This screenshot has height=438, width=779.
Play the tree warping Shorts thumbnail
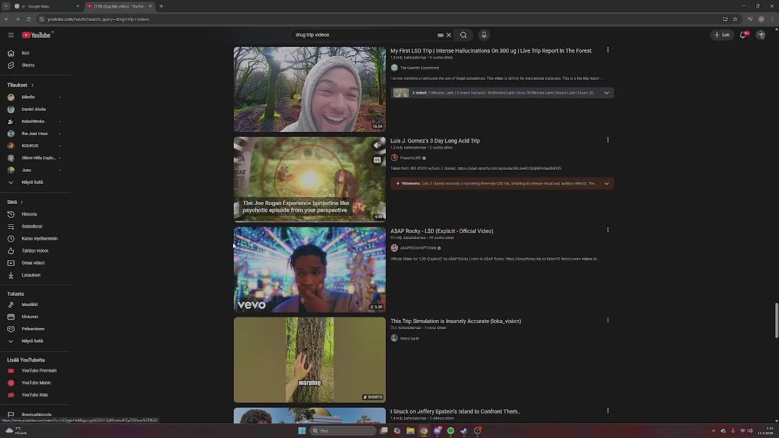[309, 360]
